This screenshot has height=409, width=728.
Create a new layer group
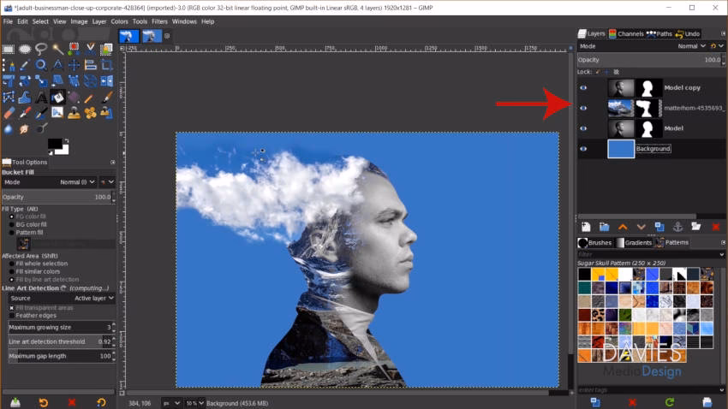604,227
